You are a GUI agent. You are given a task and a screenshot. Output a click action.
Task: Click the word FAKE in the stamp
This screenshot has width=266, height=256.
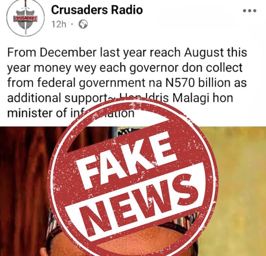click(126, 159)
